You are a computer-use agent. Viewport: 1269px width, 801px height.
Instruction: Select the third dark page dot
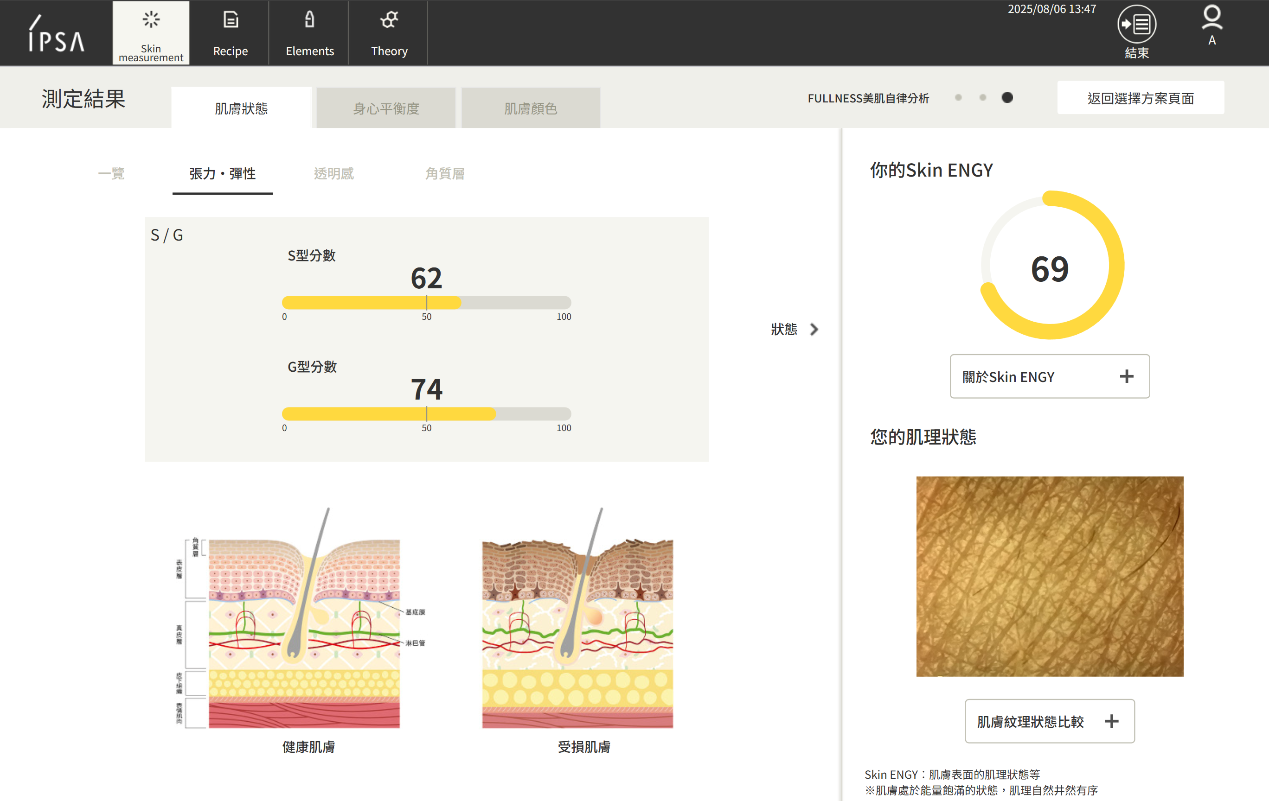[x=1006, y=97]
